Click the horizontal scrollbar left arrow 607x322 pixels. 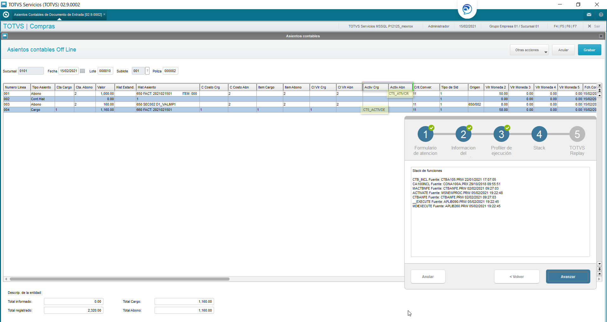click(x=6, y=279)
